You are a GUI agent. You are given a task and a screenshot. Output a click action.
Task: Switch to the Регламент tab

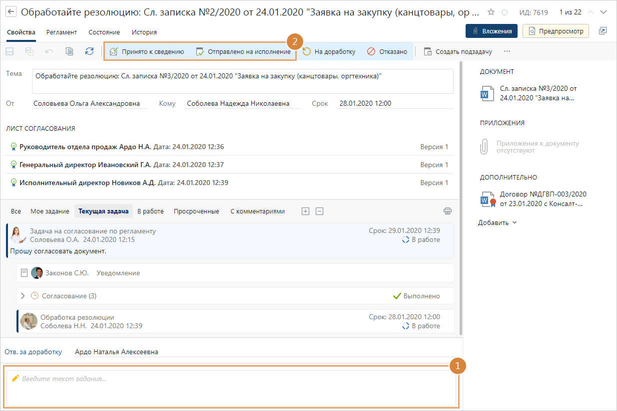coord(61,32)
